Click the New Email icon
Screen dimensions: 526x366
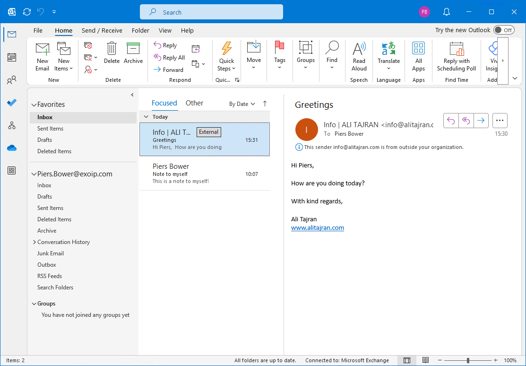point(43,49)
